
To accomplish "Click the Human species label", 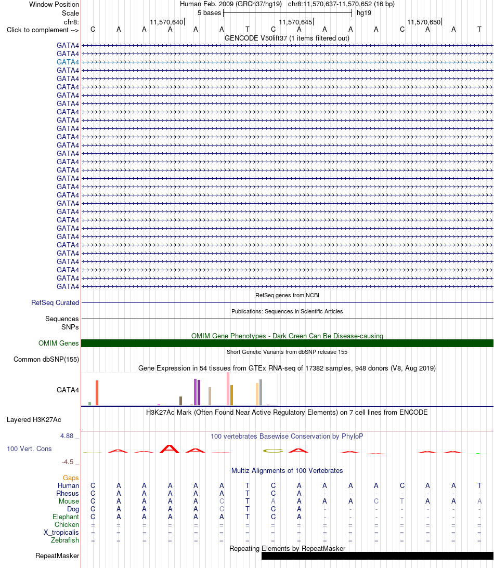I will click(x=68, y=485).
